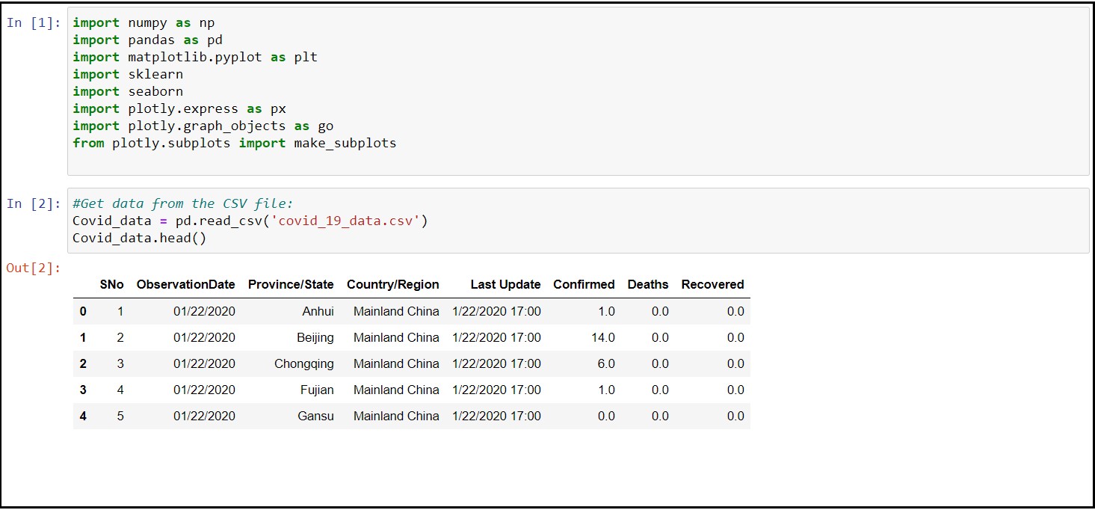1095x510 pixels.
Task: Click Recovered value 0.0 in Chongqing row
Action: 735,363
